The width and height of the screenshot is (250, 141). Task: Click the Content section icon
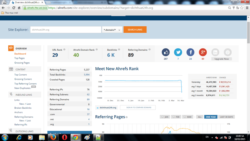coord(11,69)
